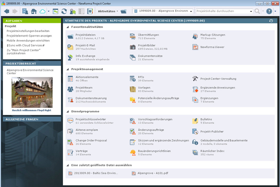Collapse the Favoritenaktivitäten section
Image resolution: width=280 pixels, height=187 pixels.
[x=68, y=27]
